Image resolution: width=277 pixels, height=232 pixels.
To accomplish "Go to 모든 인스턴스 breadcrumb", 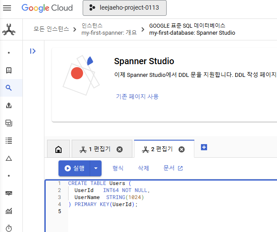I will 51,29.
